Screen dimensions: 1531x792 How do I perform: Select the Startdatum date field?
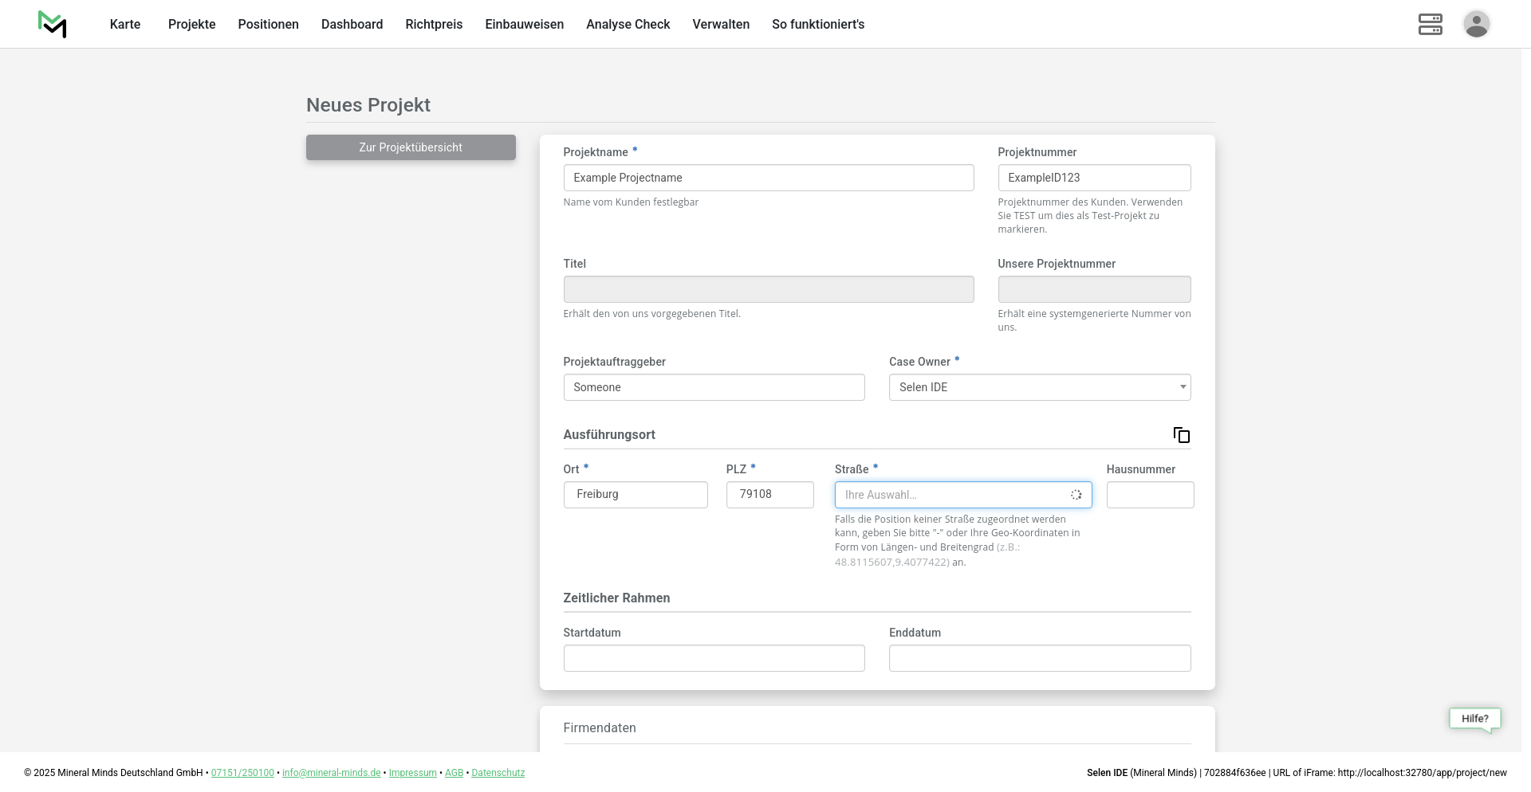tap(714, 658)
